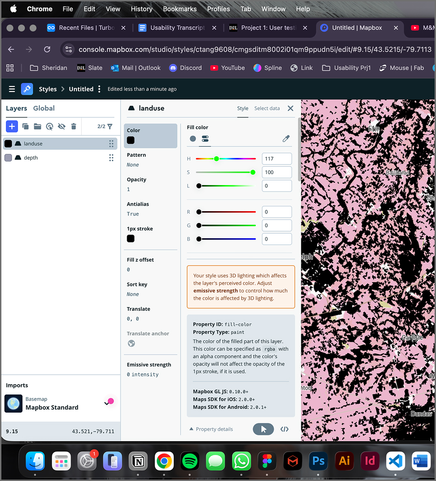Click the green Hue slider handle
Image resolution: width=436 pixels, height=481 pixels.
(216, 159)
